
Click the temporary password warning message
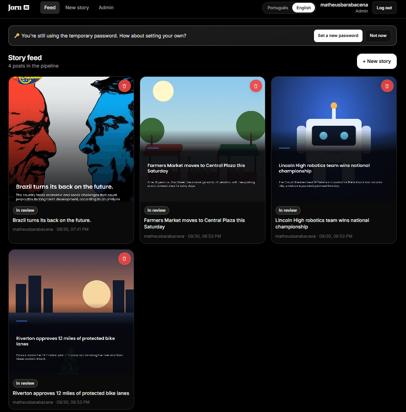click(x=104, y=36)
